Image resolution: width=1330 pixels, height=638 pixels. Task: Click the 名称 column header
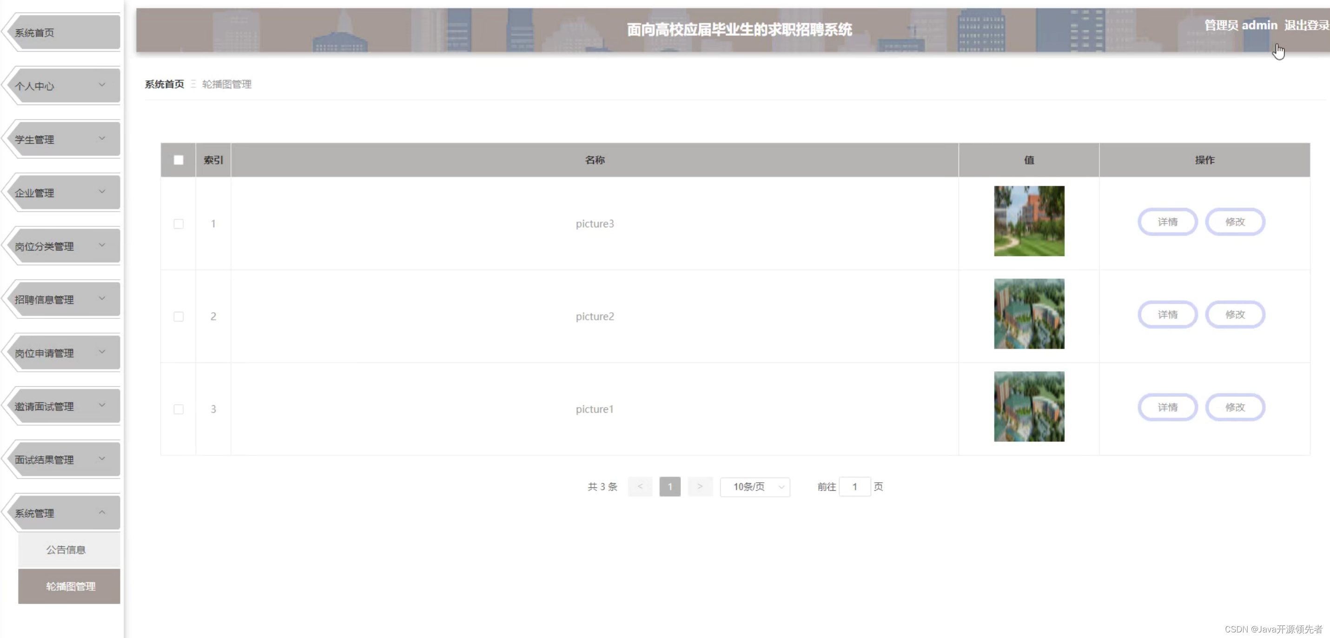[x=595, y=160]
